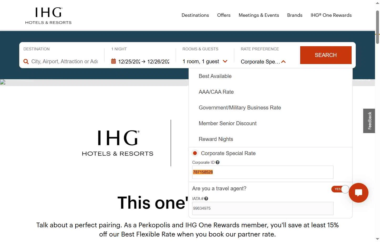Click the check-in date 12/25 field
The width and height of the screenshot is (380, 242).
click(x=129, y=61)
